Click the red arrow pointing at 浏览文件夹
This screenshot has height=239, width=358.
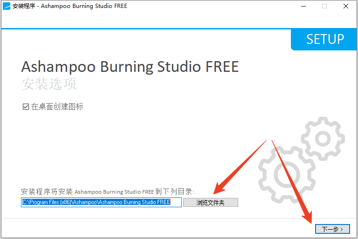click(x=239, y=168)
